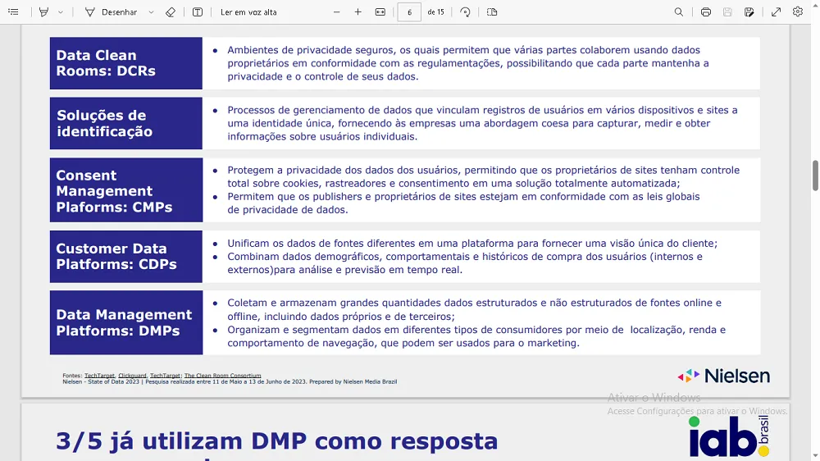Image resolution: width=820 pixels, height=461 pixels.
Task: Open the Clickguard source link
Action: coord(132,376)
